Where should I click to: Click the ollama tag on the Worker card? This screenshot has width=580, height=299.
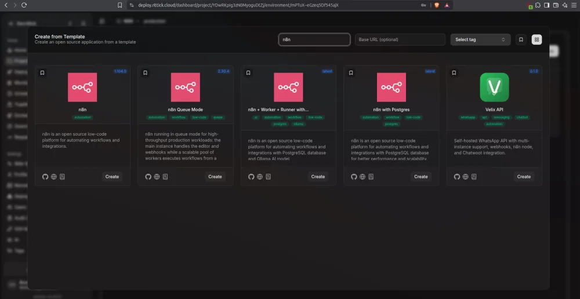298,124
